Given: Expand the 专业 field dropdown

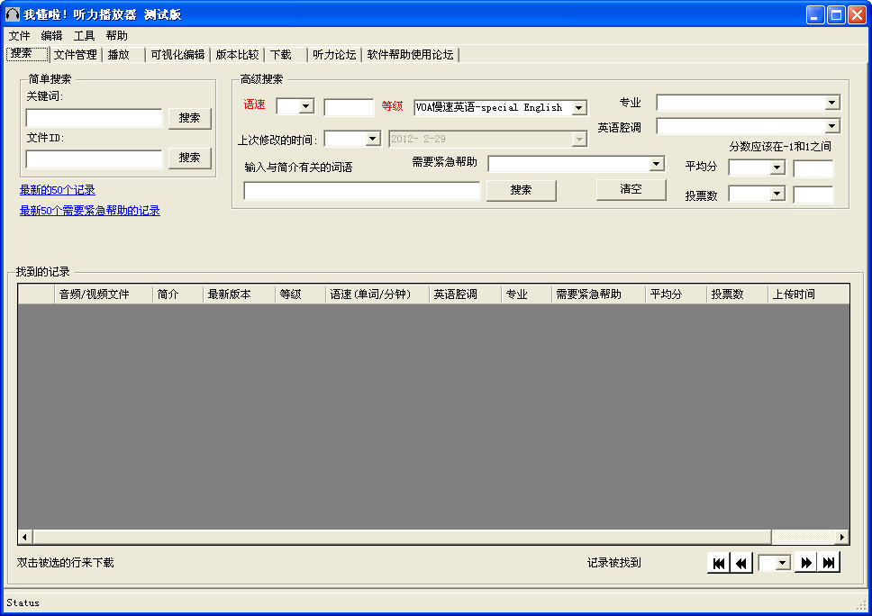Looking at the screenshot, I should point(833,102).
